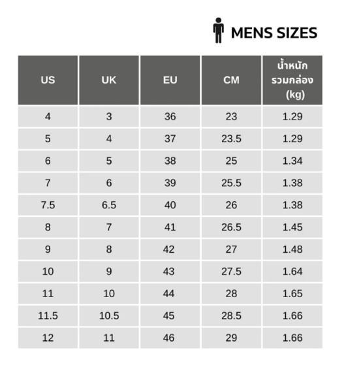Viewport: 344px width, 369px height.
Task: Select the EU column header
Action: pos(170,80)
